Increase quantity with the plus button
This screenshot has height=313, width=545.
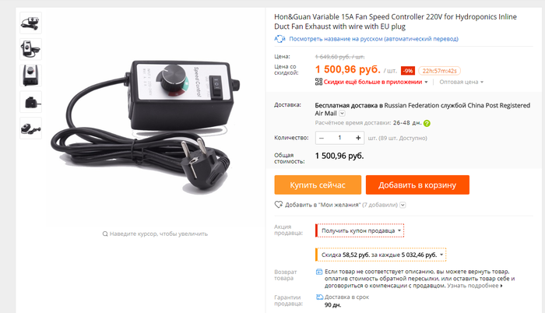358,138
